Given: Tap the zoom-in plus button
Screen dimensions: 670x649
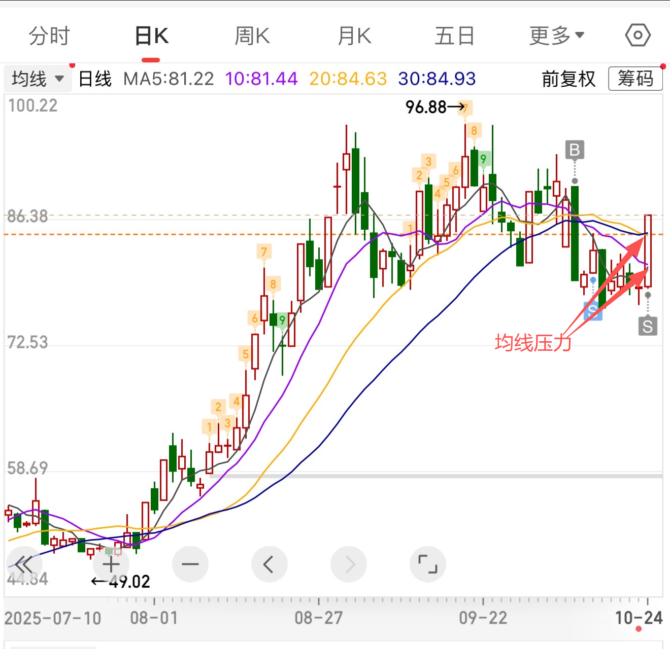Looking at the screenshot, I should coord(111,564).
